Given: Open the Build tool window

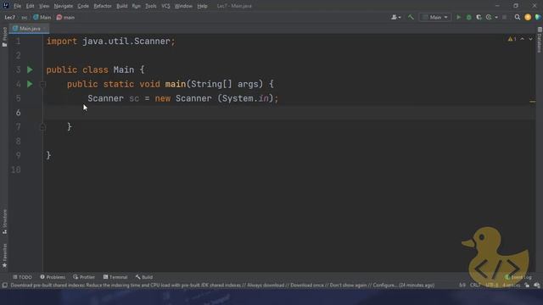Looking at the screenshot, I should point(144,277).
